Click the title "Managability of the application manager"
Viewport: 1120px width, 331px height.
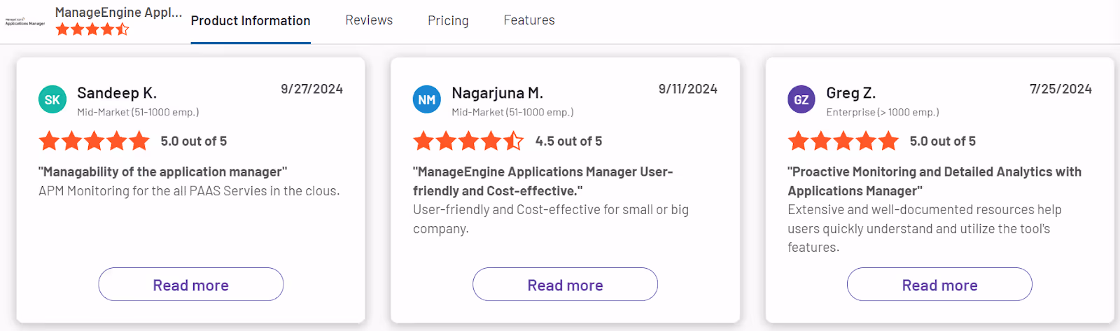(163, 172)
